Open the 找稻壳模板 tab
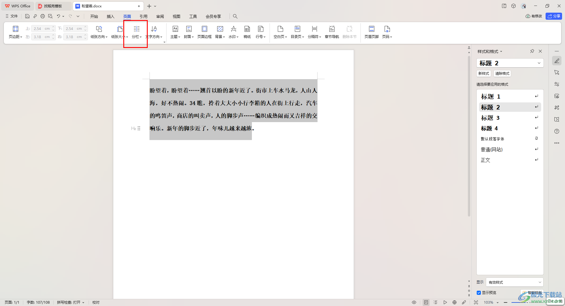The image size is (565, 306). [x=53, y=6]
